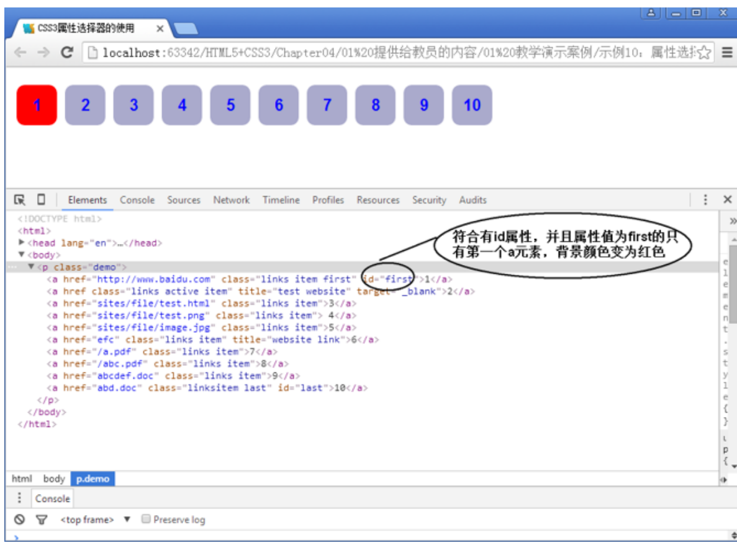
Task: Reload the page with refresh icon
Action: click(66, 52)
